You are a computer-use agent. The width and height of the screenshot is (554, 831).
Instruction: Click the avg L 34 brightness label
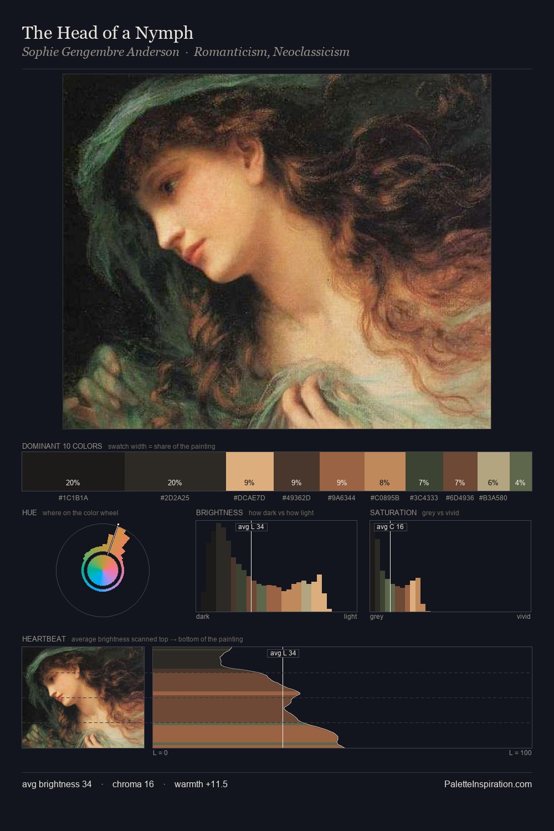[x=251, y=527]
